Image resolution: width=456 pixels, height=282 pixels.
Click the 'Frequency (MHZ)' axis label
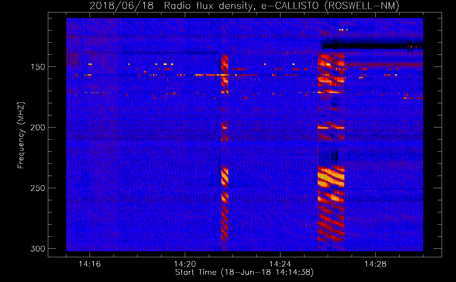(x=21, y=135)
